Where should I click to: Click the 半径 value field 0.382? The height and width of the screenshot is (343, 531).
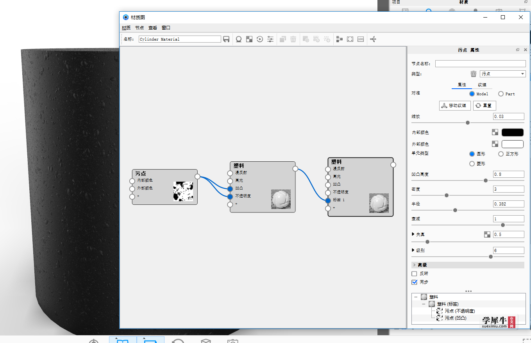point(508,204)
